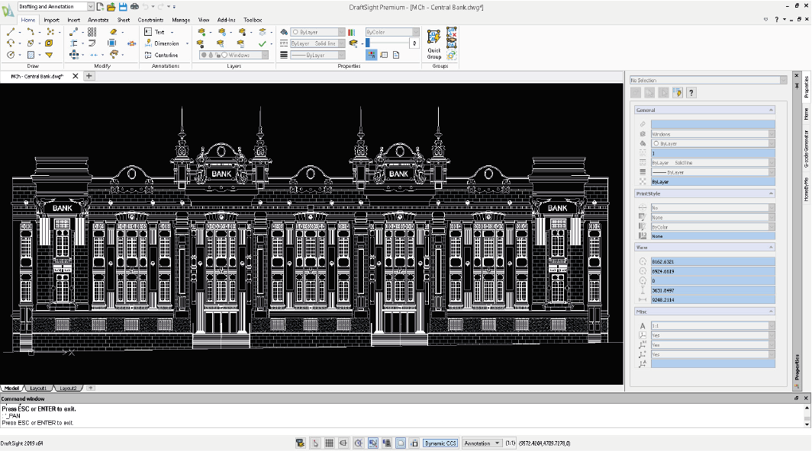Open the ByLayer line color dropdown in ribbon

coord(341,32)
